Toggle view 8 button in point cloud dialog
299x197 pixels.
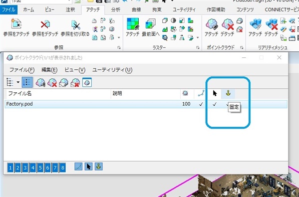click(62, 168)
